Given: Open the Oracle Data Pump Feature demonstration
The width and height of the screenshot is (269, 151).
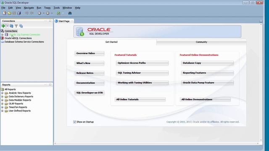Looking at the screenshot, I should click(x=207, y=83).
